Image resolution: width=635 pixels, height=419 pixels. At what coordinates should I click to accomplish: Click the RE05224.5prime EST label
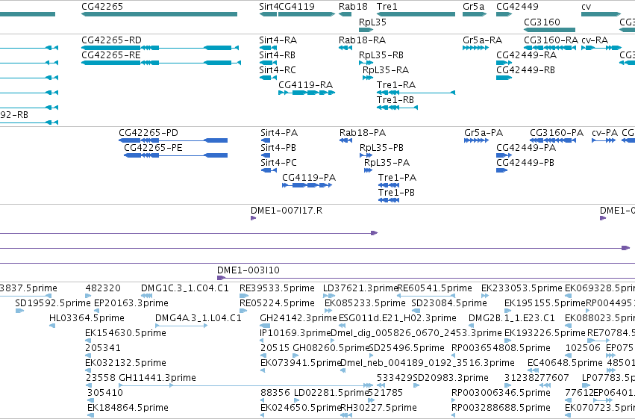(x=277, y=303)
